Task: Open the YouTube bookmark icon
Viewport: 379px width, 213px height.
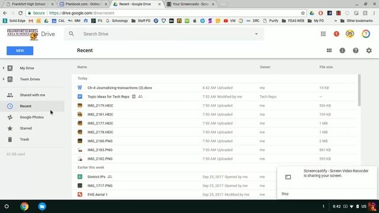Action: click(226, 21)
